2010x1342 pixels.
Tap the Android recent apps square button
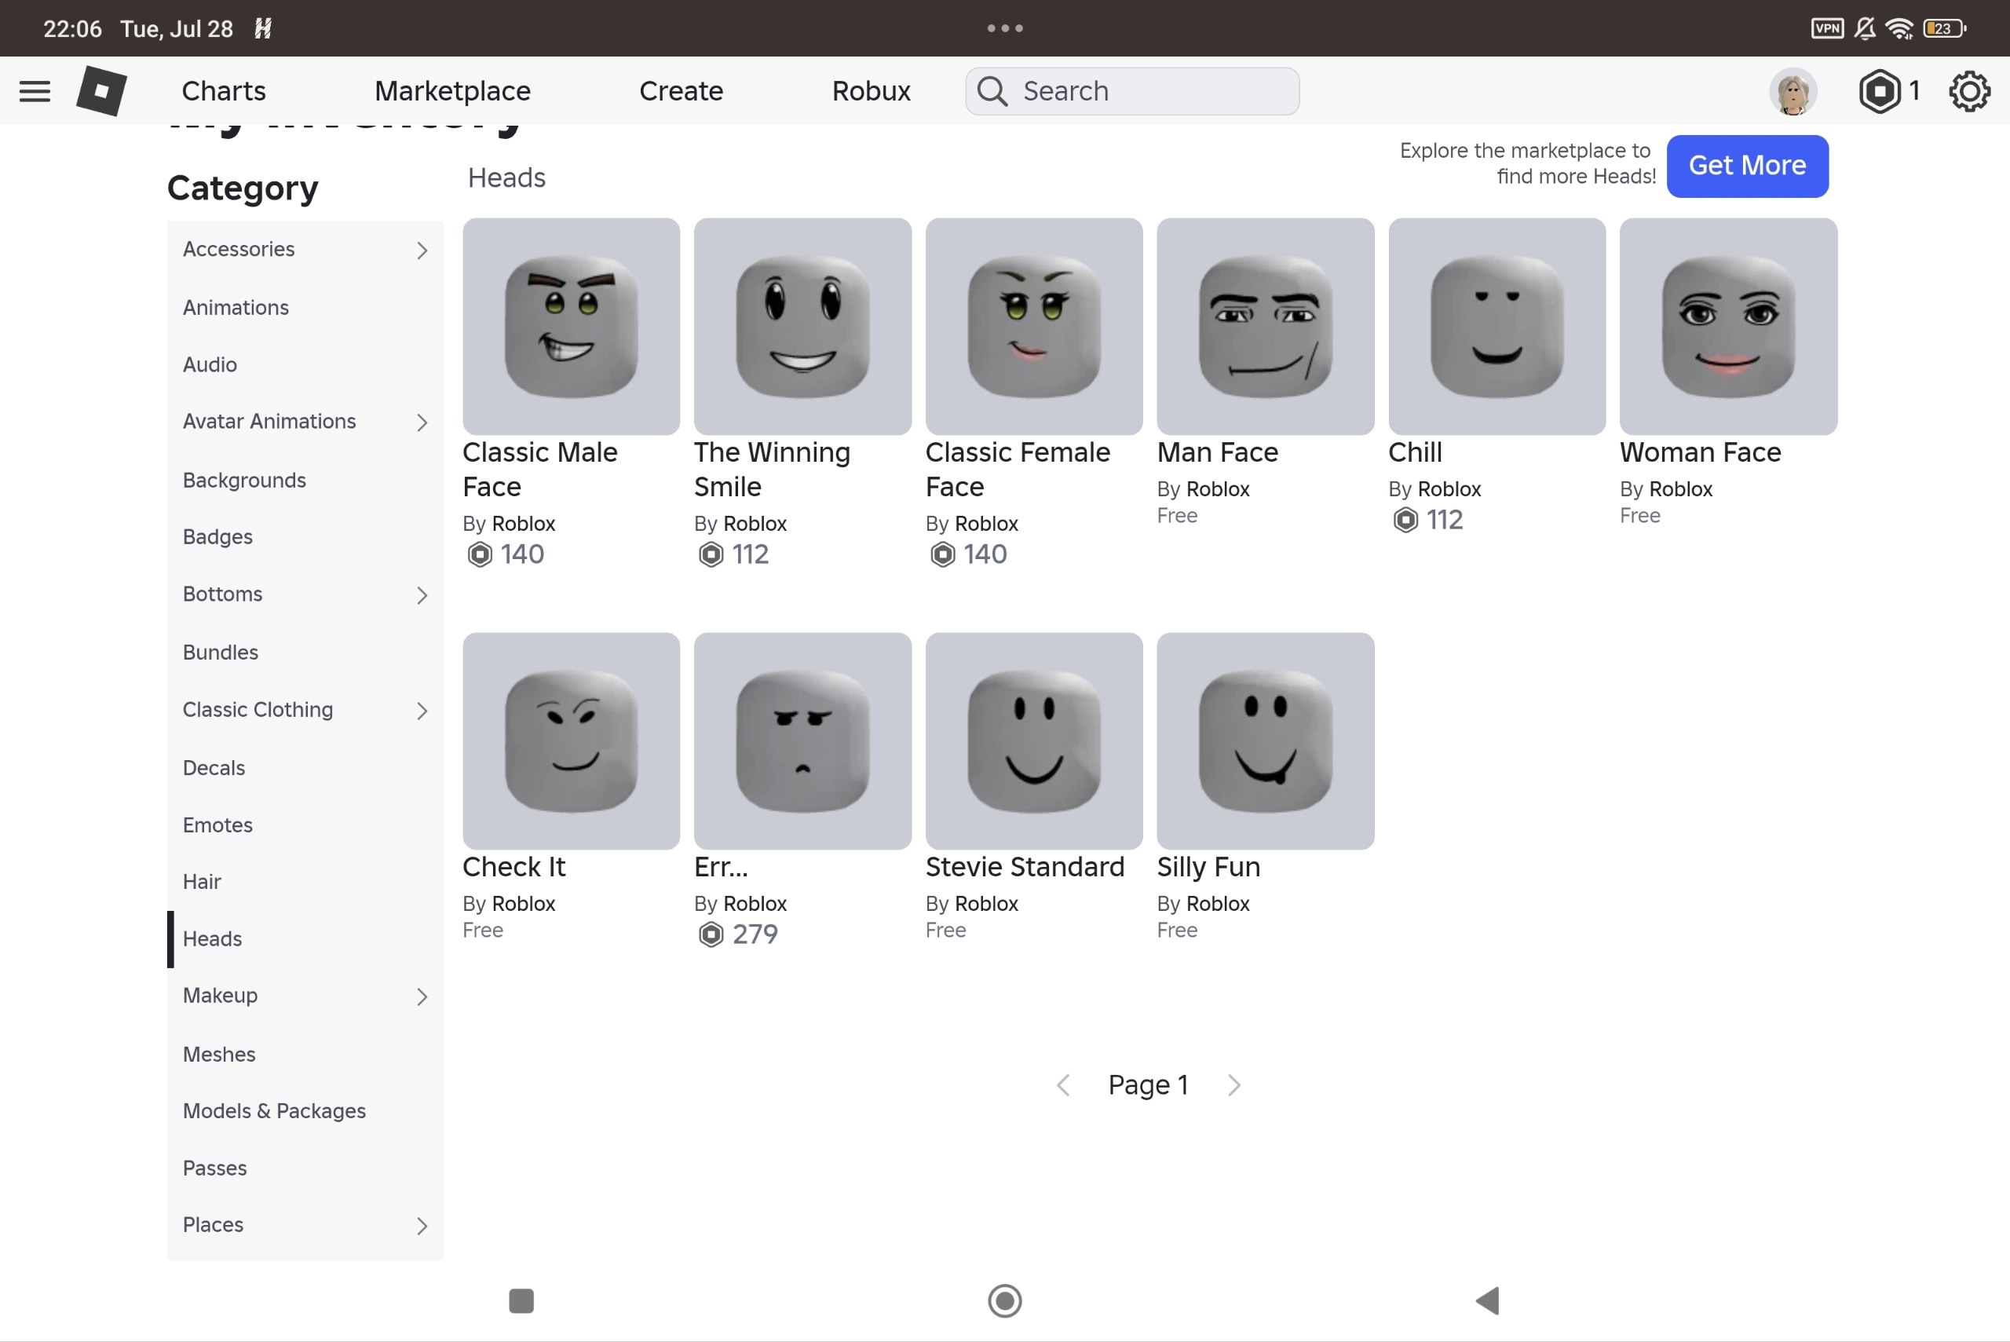521,1301
